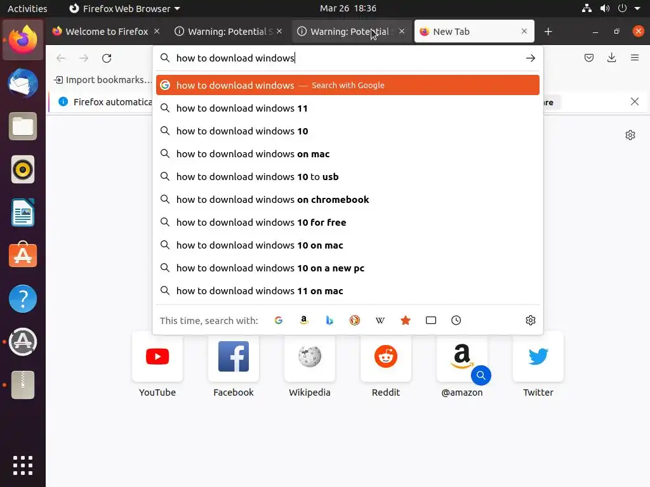Search this time with DuckDuckGo icon
Viewport: 650px width, 487px height.
[x=355, y=320]
